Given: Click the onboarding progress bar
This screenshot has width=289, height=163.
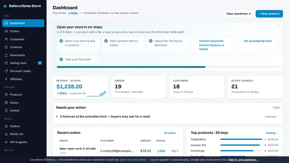Looking at the screenshot, I should coord(168,67).
